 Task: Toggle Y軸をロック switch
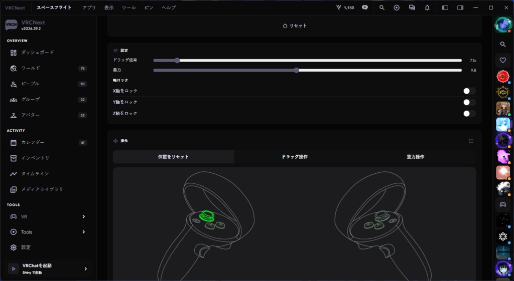(469, 102)
